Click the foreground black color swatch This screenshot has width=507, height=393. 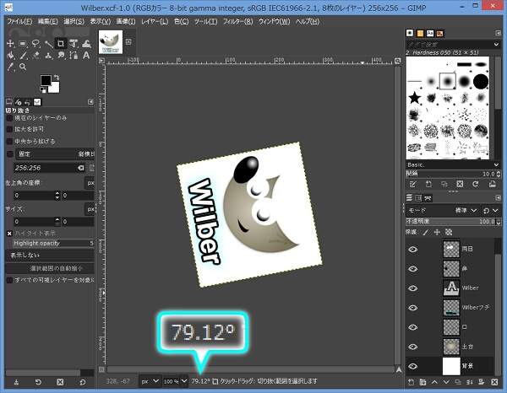[x=46, y=81]
